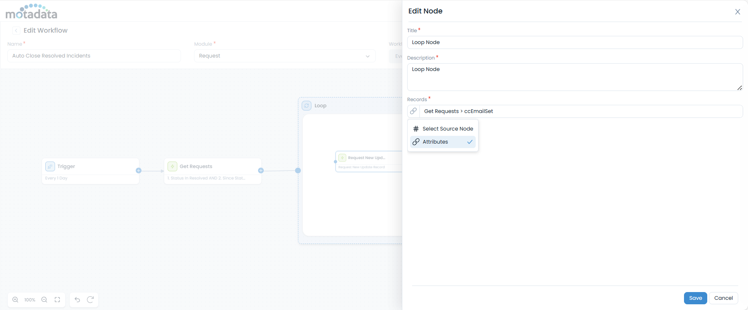
Task: Go back using Edit Workflow arrow
Action: point(16,31)
